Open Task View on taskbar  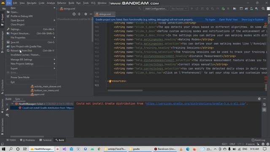pyautogui.click(x=25, y=149)
